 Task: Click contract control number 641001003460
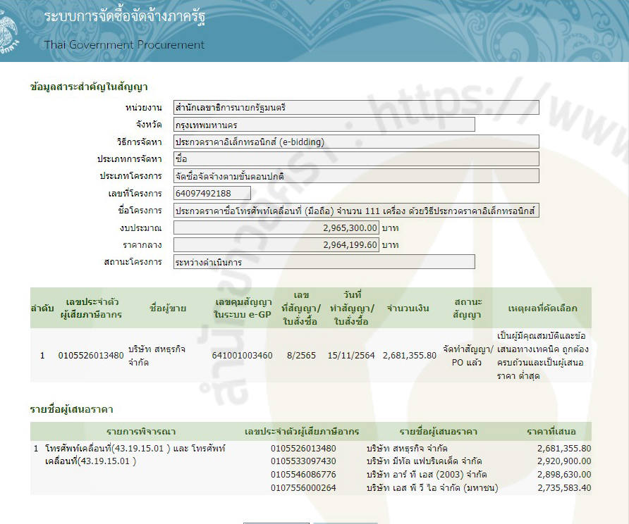point(242,356)
